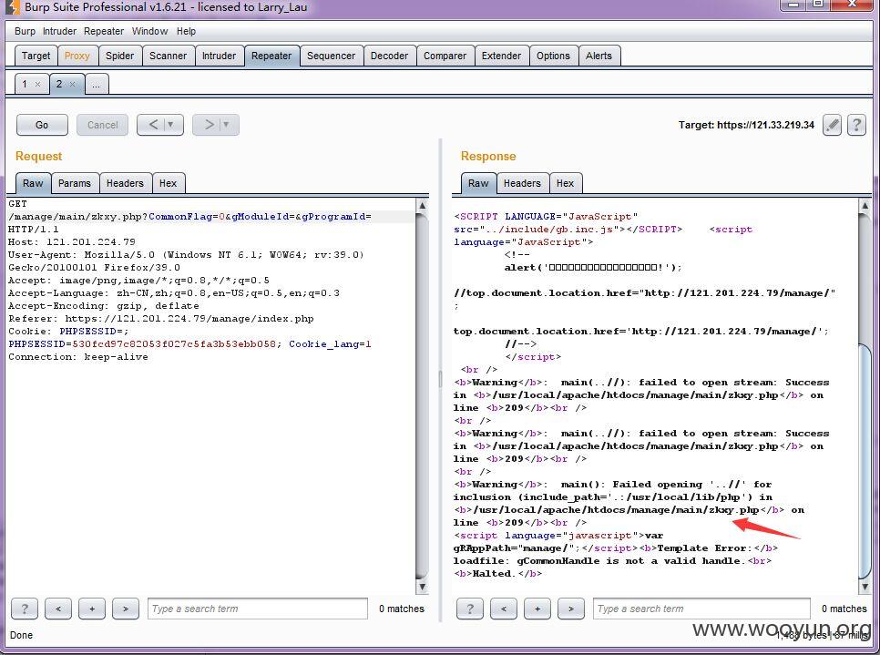
Task: Open the Repeater menu
Action: click(104, 32)
